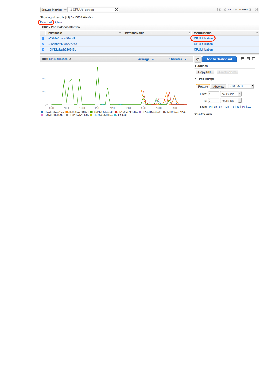Open the UTC (GMT) timezone dropdown
The width and height of the screenshot is (262, 377).
point(241,86)
